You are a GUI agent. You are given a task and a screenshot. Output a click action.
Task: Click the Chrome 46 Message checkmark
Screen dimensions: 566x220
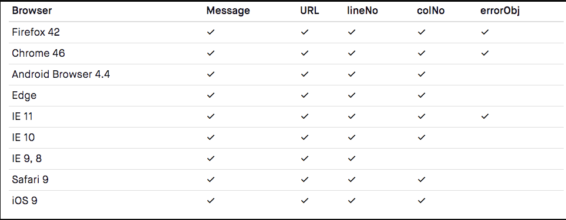click(x=210, y=54)
